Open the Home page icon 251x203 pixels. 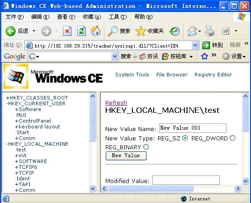[x=96, y=31]
